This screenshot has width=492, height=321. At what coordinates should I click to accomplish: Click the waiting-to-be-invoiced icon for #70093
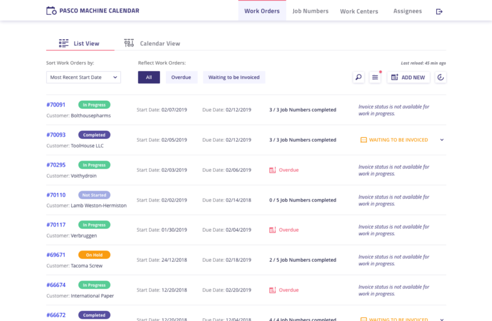click(x=363, y=140)
